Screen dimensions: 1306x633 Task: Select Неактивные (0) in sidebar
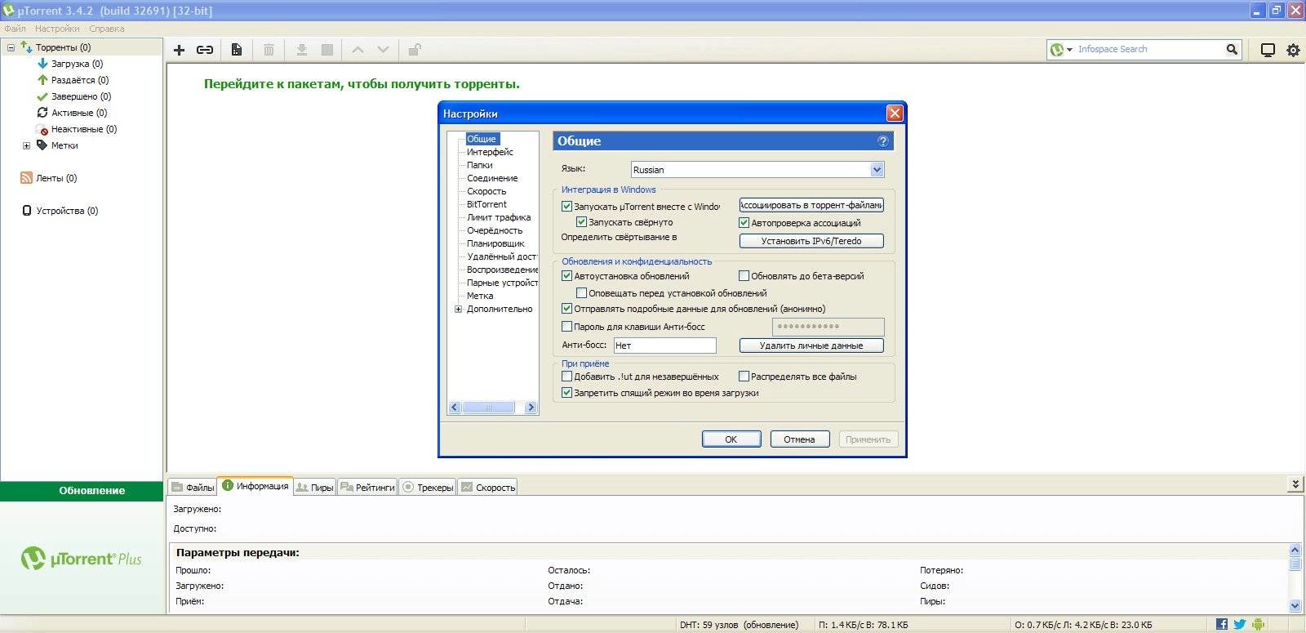pyautogui.click(x=84, y=129)
